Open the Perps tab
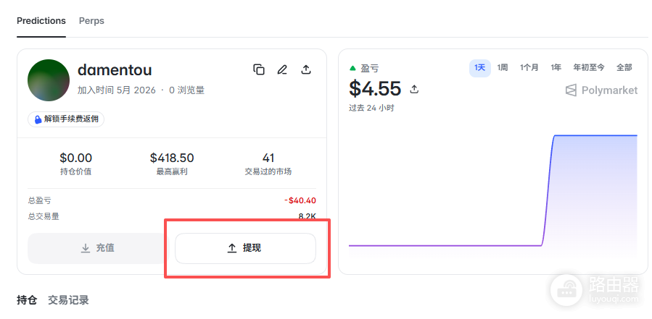652x319 pixels. 91,21
